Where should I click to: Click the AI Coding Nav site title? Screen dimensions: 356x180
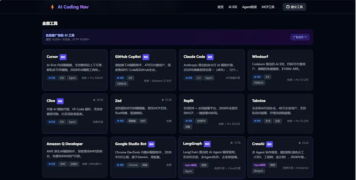pyautogui.click(x=73, y=7)
